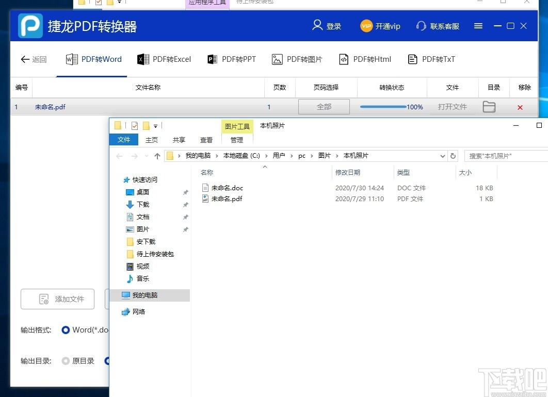Switch to the PDF转图片 tab
The image size is (548, 397).
pyautogui.click(x=297, y=59)
